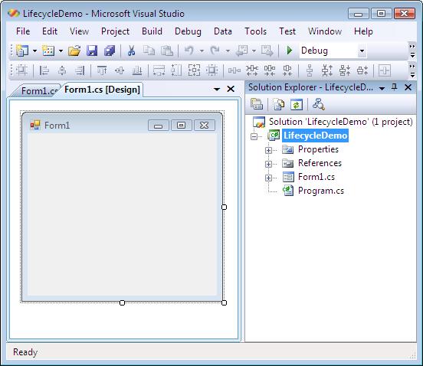
Task: Click the Navigate Forward icon
Action: point(267,51)
